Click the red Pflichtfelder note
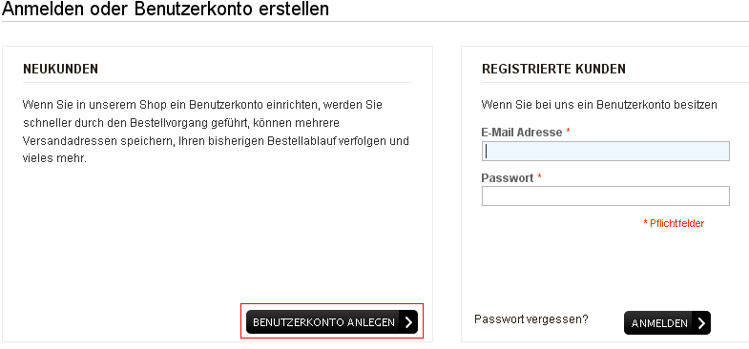Screen dimensions: 749x349 point(674,223)
